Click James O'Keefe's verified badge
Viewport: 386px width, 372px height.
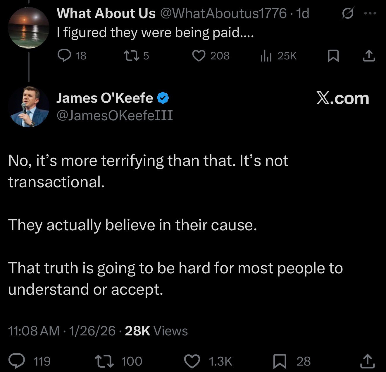(x=163, y=98)
